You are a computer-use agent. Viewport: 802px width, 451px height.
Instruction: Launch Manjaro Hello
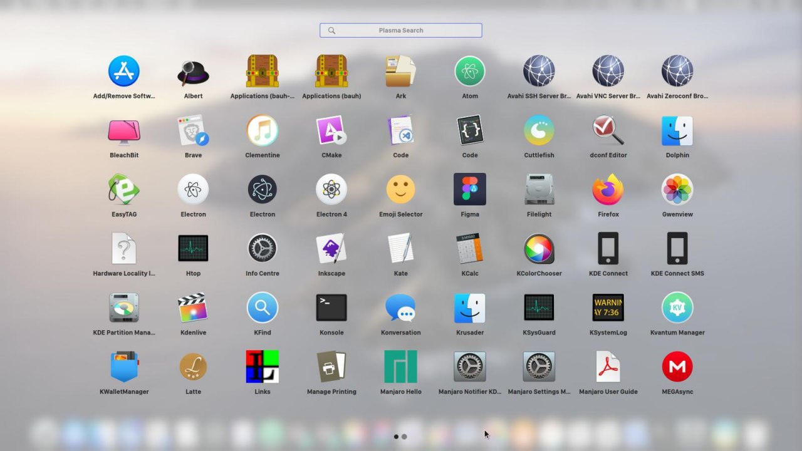pos(400,366)
